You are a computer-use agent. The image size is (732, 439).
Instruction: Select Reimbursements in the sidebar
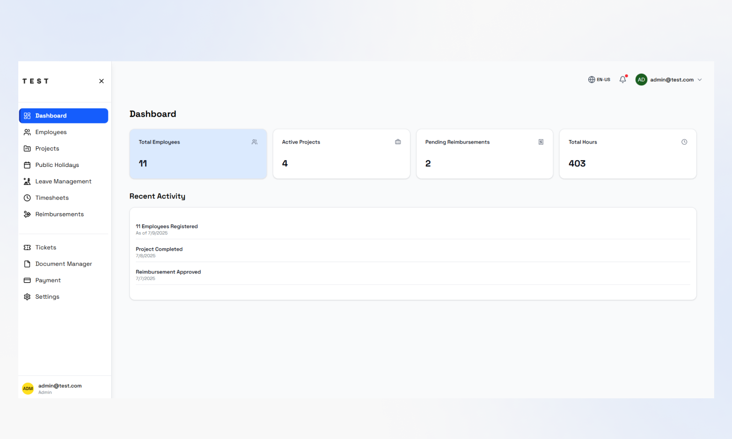pyautogui.click(x=59, y=214)
